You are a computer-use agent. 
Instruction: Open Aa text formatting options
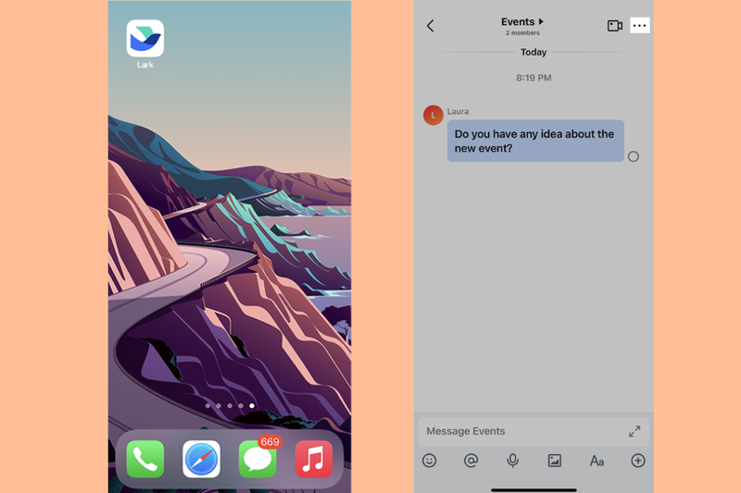click(597, 461)
